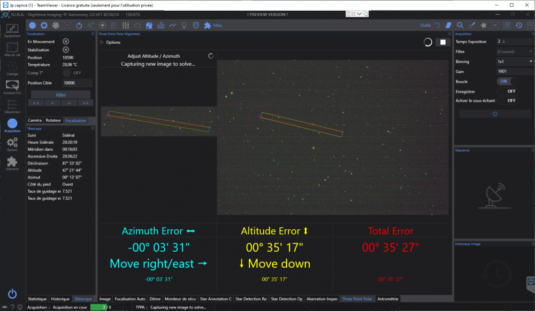Viewport: 535px width, 311px height.
Task: Switch to the Statistique tab
Action: tap(37, 299)
